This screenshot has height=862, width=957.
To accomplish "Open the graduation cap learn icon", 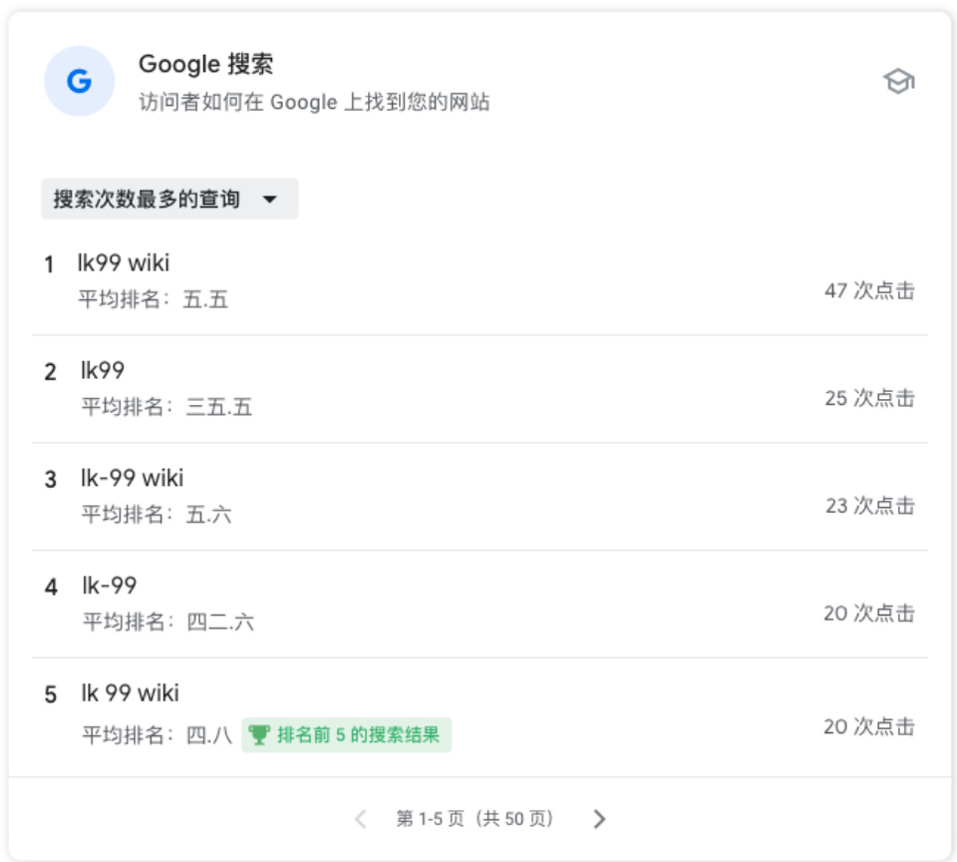I will pos(899,81).
